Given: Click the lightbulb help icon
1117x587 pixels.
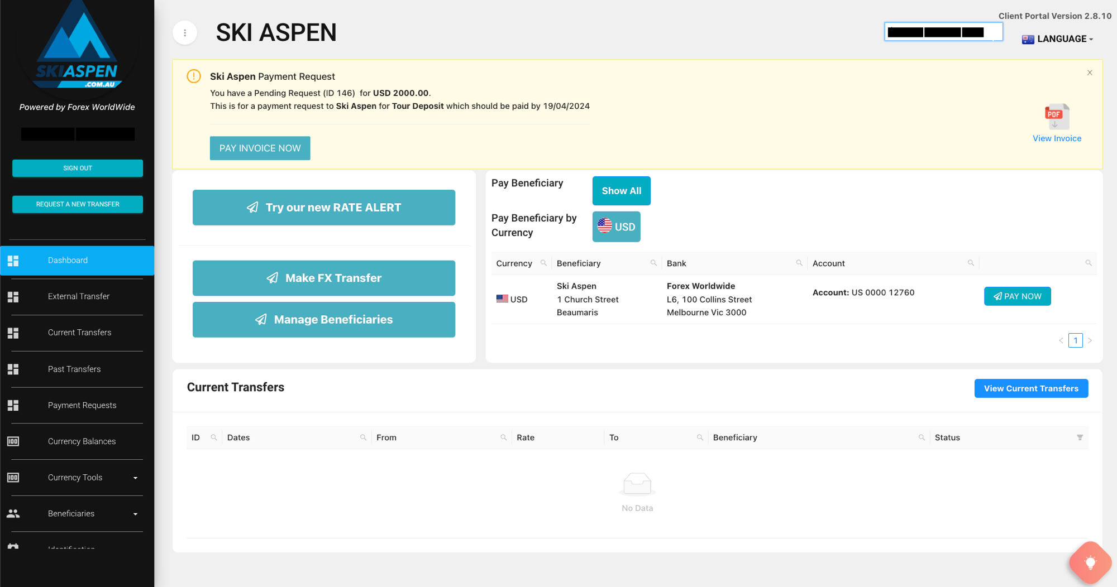Looking at the screenshot, I should click(1090, 562).
